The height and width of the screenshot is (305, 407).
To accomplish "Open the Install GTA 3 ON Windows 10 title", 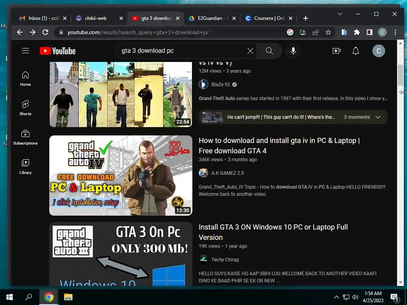I will (x=273, y=232).
